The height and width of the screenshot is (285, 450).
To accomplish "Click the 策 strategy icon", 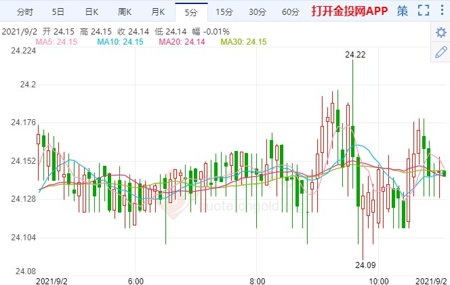I will (x=403, y=11).
